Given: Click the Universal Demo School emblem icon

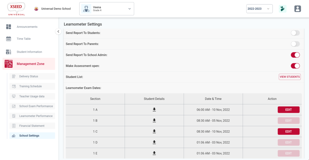Looking at the screenshot, I should 36,9.
